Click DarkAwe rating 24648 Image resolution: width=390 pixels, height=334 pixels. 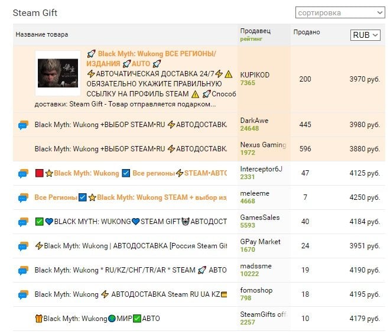tap(249, 128)
